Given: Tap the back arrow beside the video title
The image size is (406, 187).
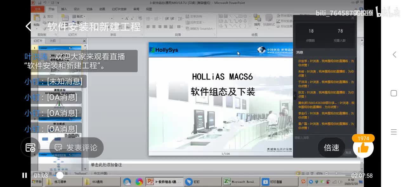Looking at the screenshot, I should tap(29, 26).
